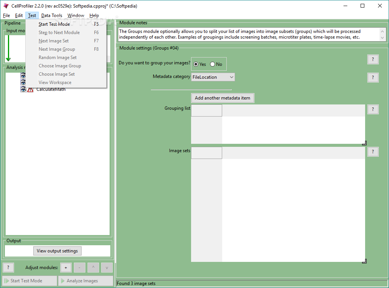Choose the Choose Image Group menu entry
Viewport: 389px width, 288px height.
pyautogui.click(x=66, y=66)
